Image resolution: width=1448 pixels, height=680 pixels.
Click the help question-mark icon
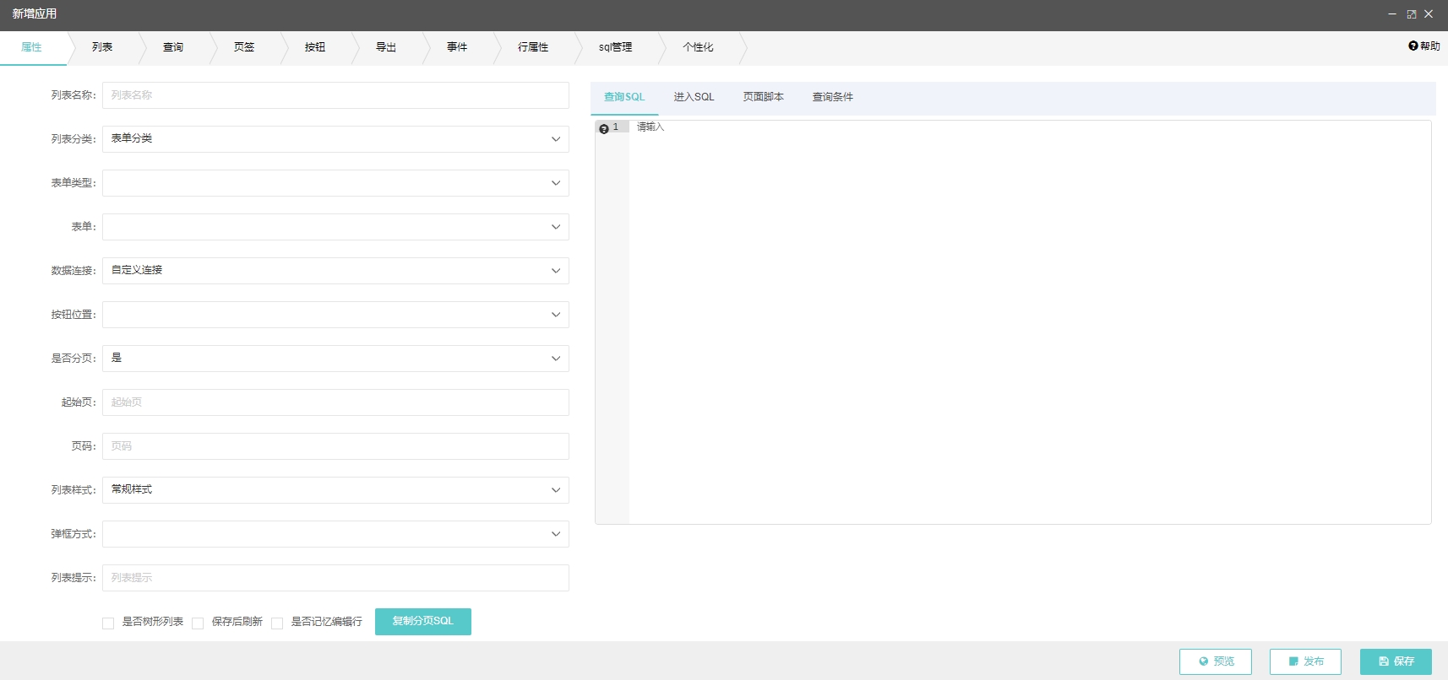pyautogui.click(x=1413, y=46)
